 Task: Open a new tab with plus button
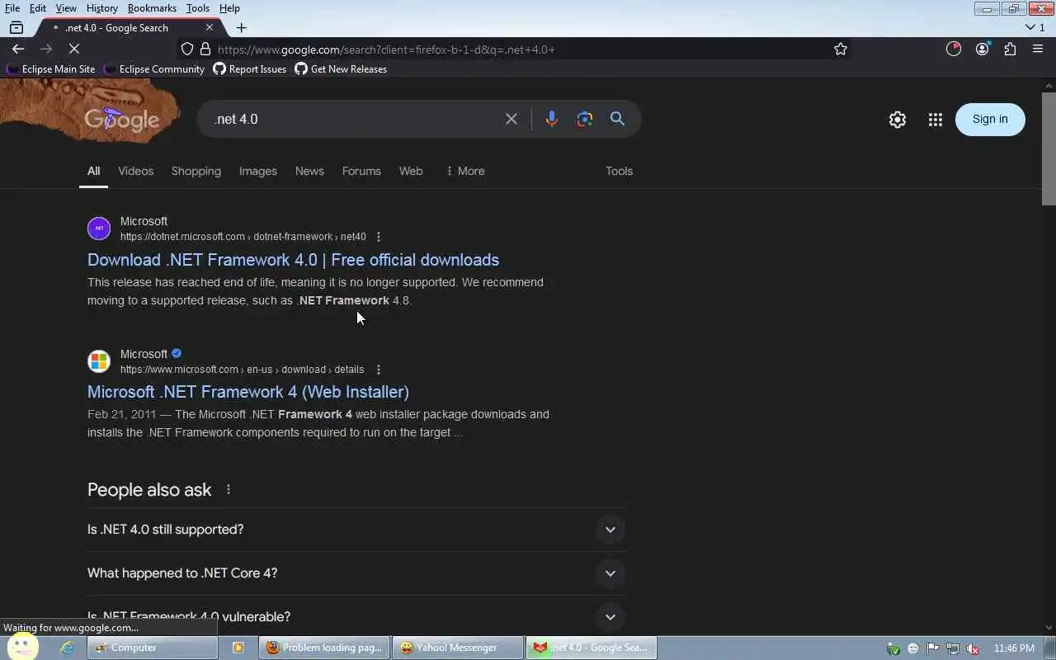(241, 27)
